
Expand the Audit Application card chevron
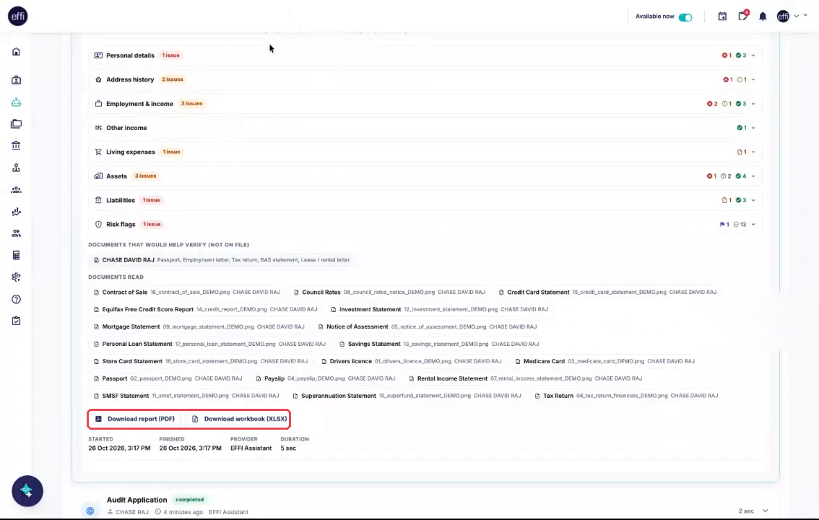[x=766, y=511]
